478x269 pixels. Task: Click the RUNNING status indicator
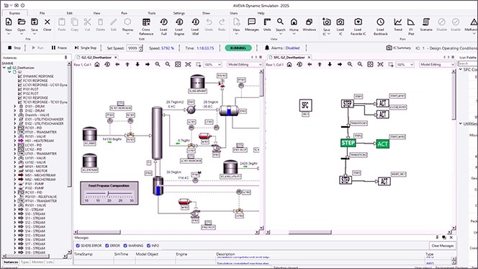(x=238, y=48)
